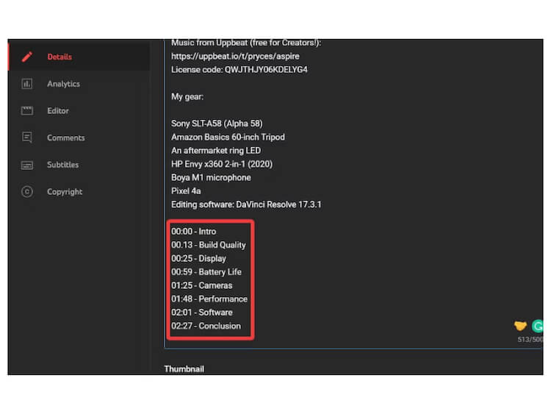The width and height of the screenshot is (551, 414).
Task: Click the yellow handshake emoji icon
Action: [x=520, y=326]
